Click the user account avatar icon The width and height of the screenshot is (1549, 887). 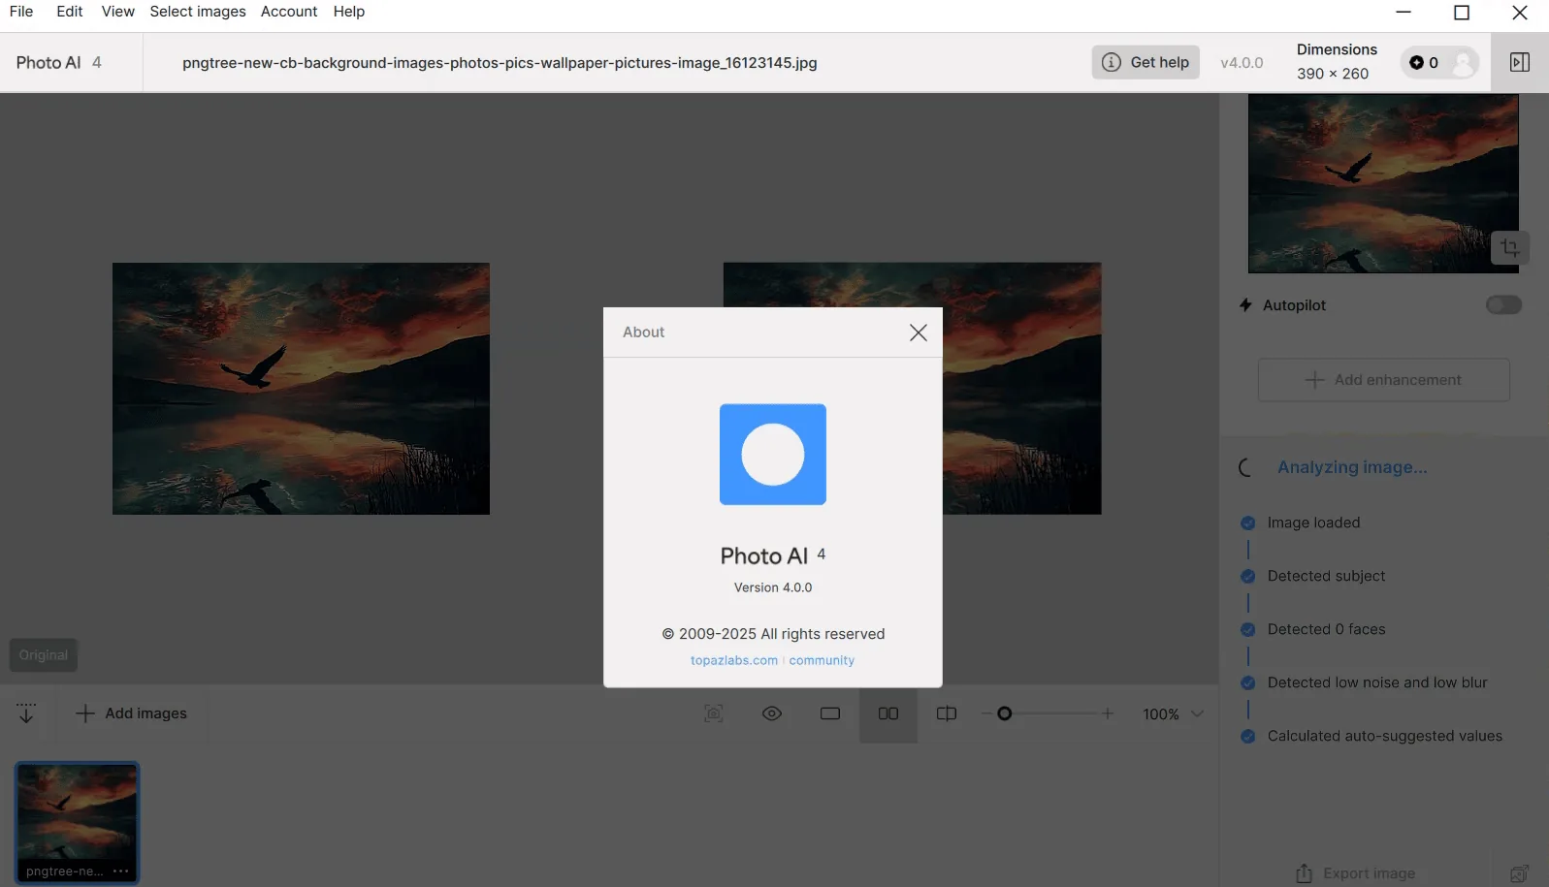pos(1463,63)
